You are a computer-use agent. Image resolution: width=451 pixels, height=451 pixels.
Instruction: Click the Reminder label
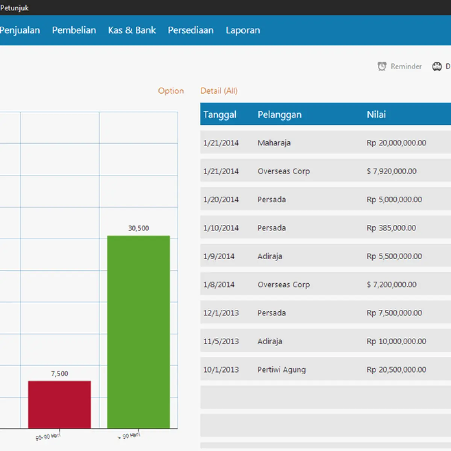coord(406,66)
